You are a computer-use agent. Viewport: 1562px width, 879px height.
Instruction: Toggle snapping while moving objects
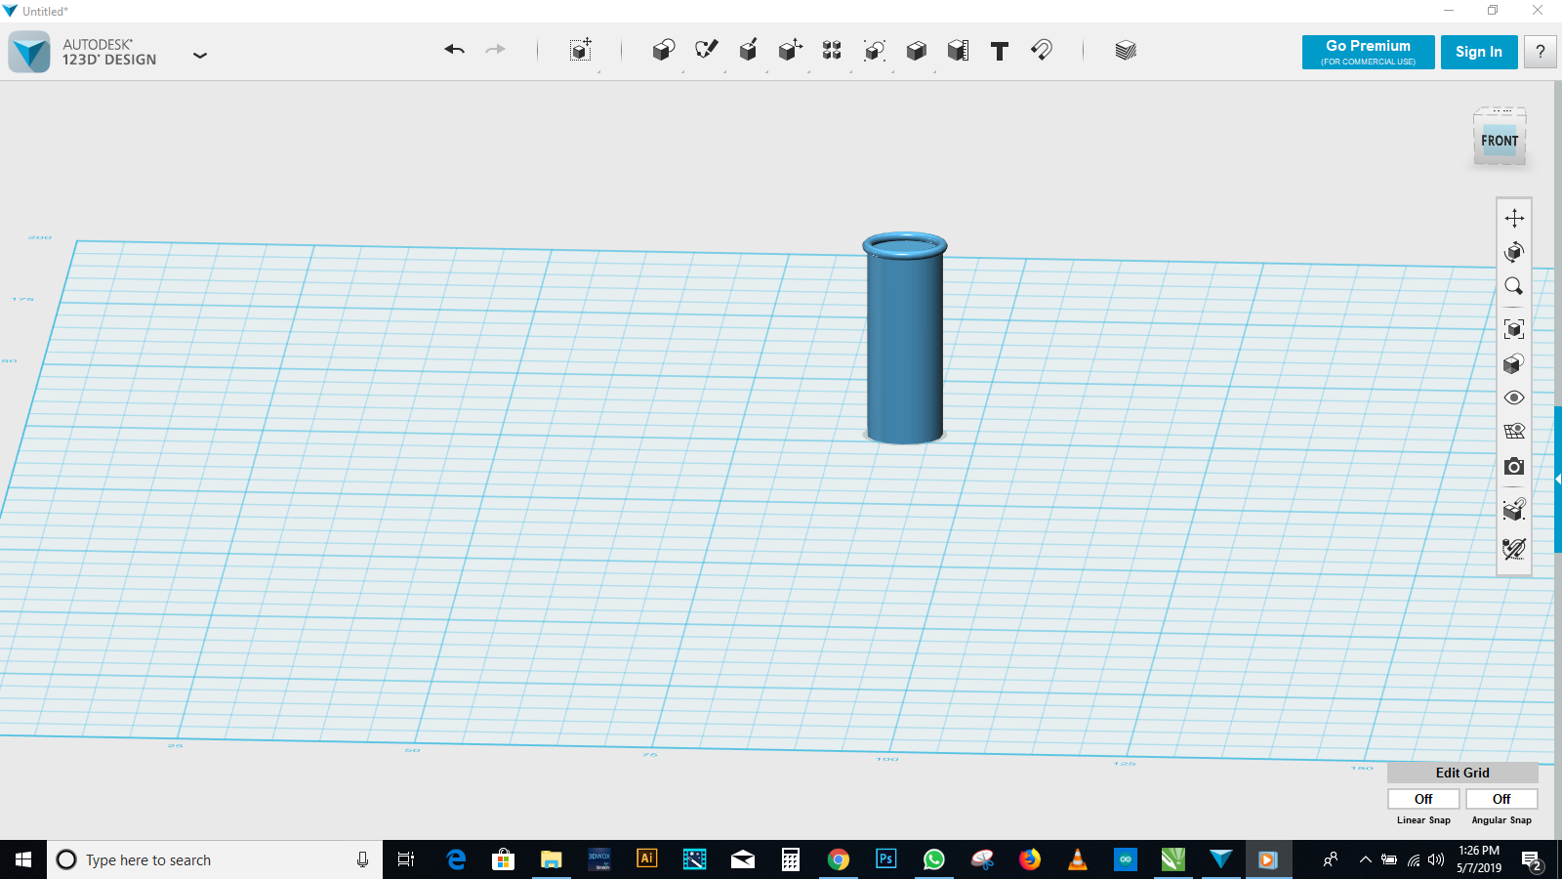(1514, 509)
